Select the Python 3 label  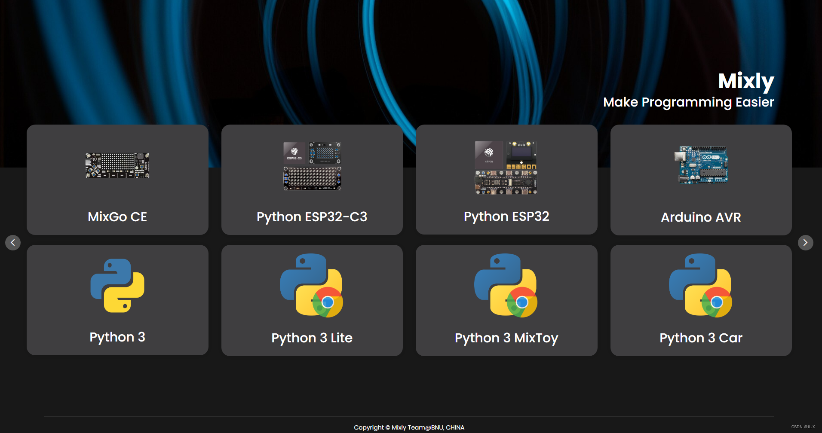point(117,337)
